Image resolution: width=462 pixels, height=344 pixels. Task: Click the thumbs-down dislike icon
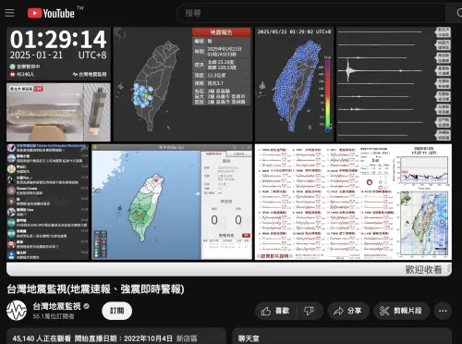309,311
